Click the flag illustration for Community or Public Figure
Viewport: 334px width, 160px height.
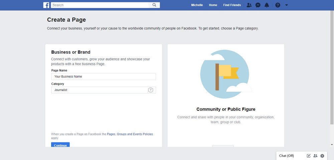coord(225,74)
